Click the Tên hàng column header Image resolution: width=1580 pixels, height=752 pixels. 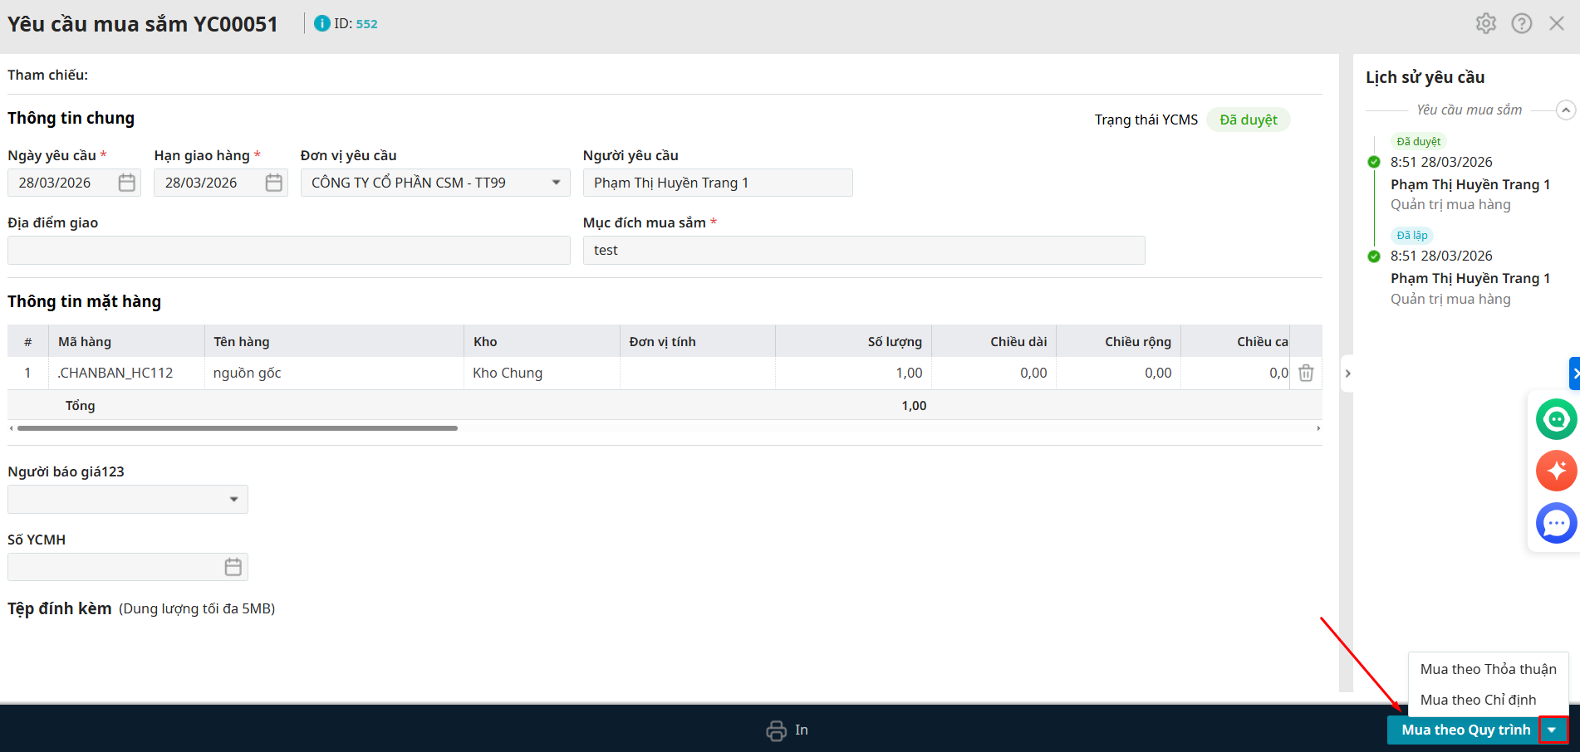334,341
